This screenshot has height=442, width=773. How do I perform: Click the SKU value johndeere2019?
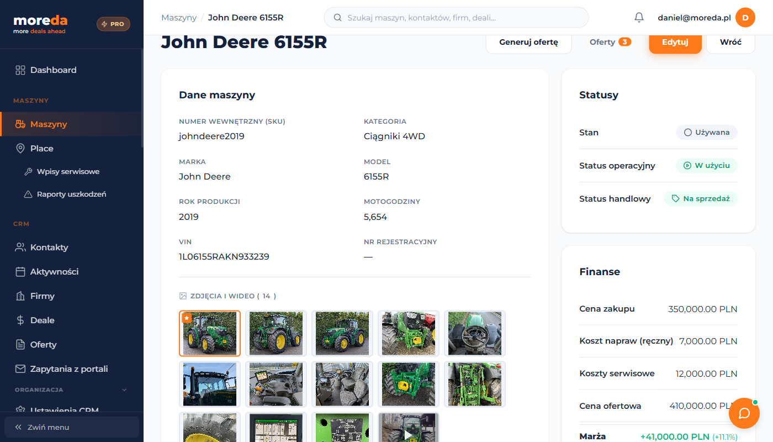tap(211, 136)
